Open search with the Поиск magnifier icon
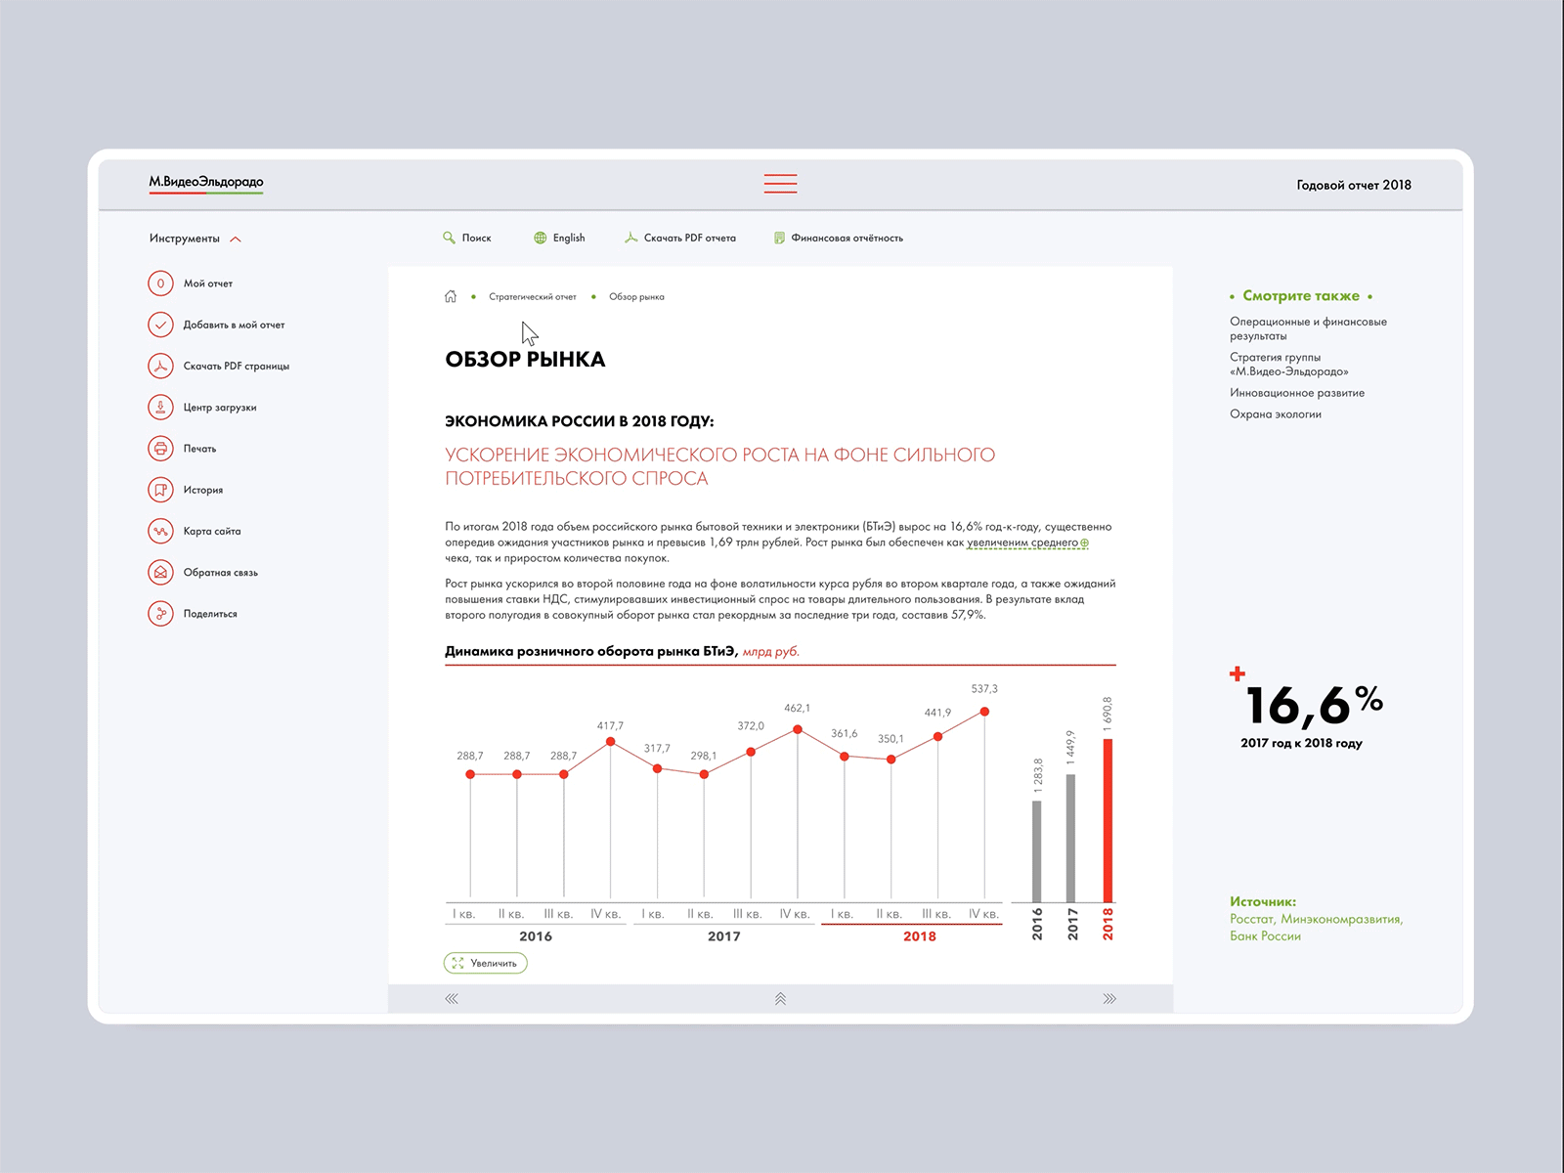Screen dimensions: 1564x1173 (x=448, y=237)
